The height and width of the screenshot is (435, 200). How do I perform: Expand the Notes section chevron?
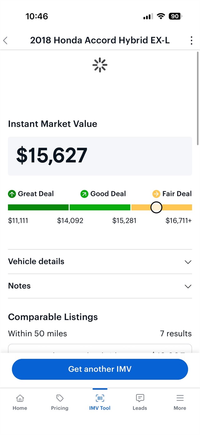coord(188,286)
